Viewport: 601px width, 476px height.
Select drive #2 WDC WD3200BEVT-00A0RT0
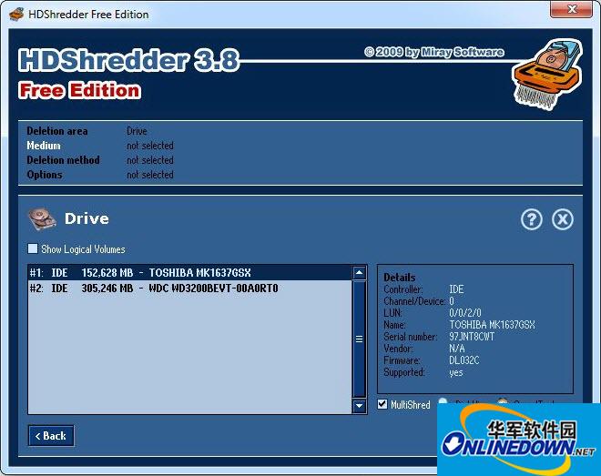point(189,288)
